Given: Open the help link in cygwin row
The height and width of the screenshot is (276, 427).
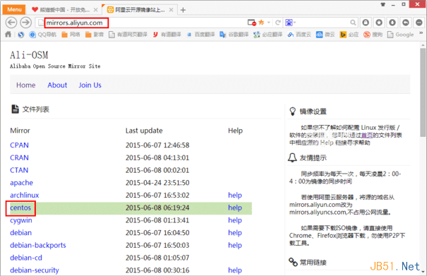Looking at the screenshot, I should pos(235,220).
